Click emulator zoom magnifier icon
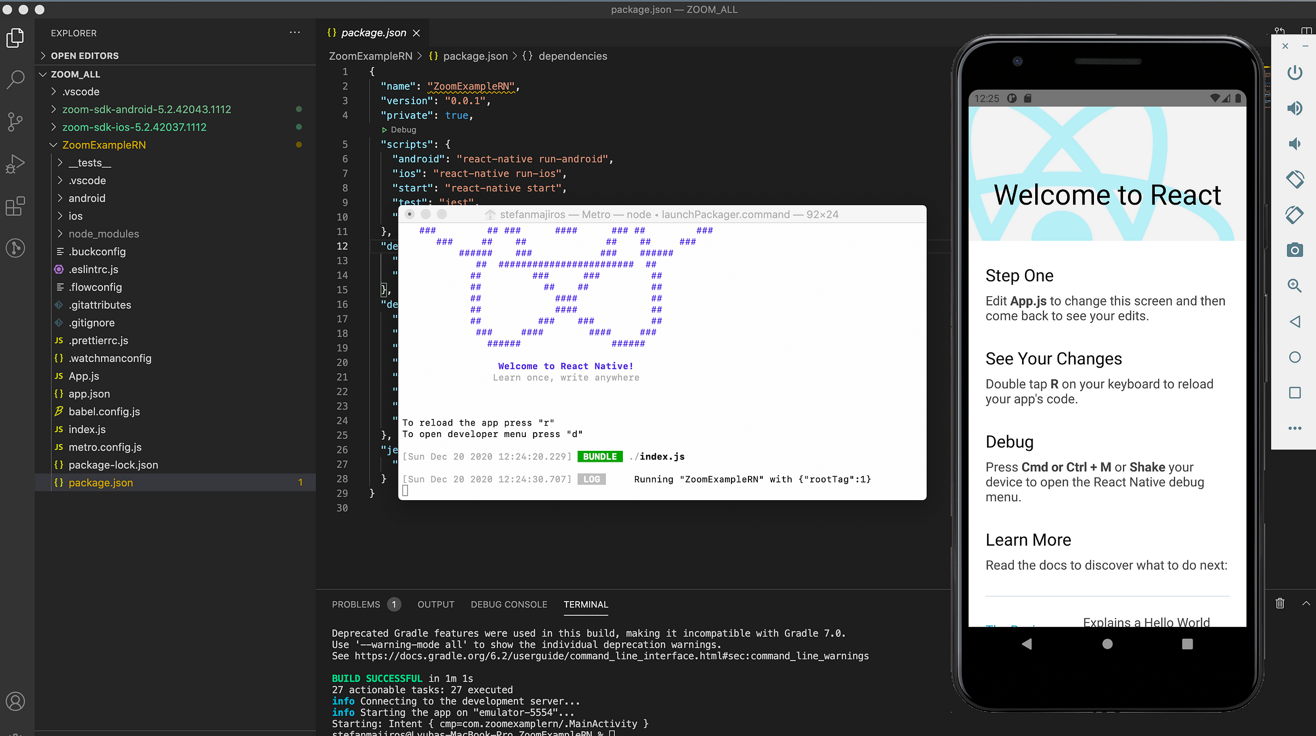This screenshot has width=1316, height=736. coord(1295,286)
